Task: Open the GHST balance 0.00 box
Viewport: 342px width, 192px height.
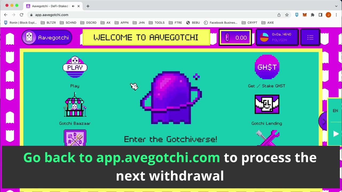Action: pos(235,38)
